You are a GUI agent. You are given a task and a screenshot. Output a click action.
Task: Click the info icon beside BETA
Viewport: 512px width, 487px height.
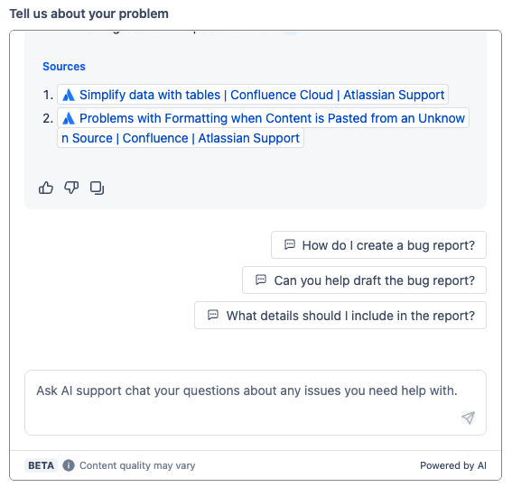(x=69, y=465)
